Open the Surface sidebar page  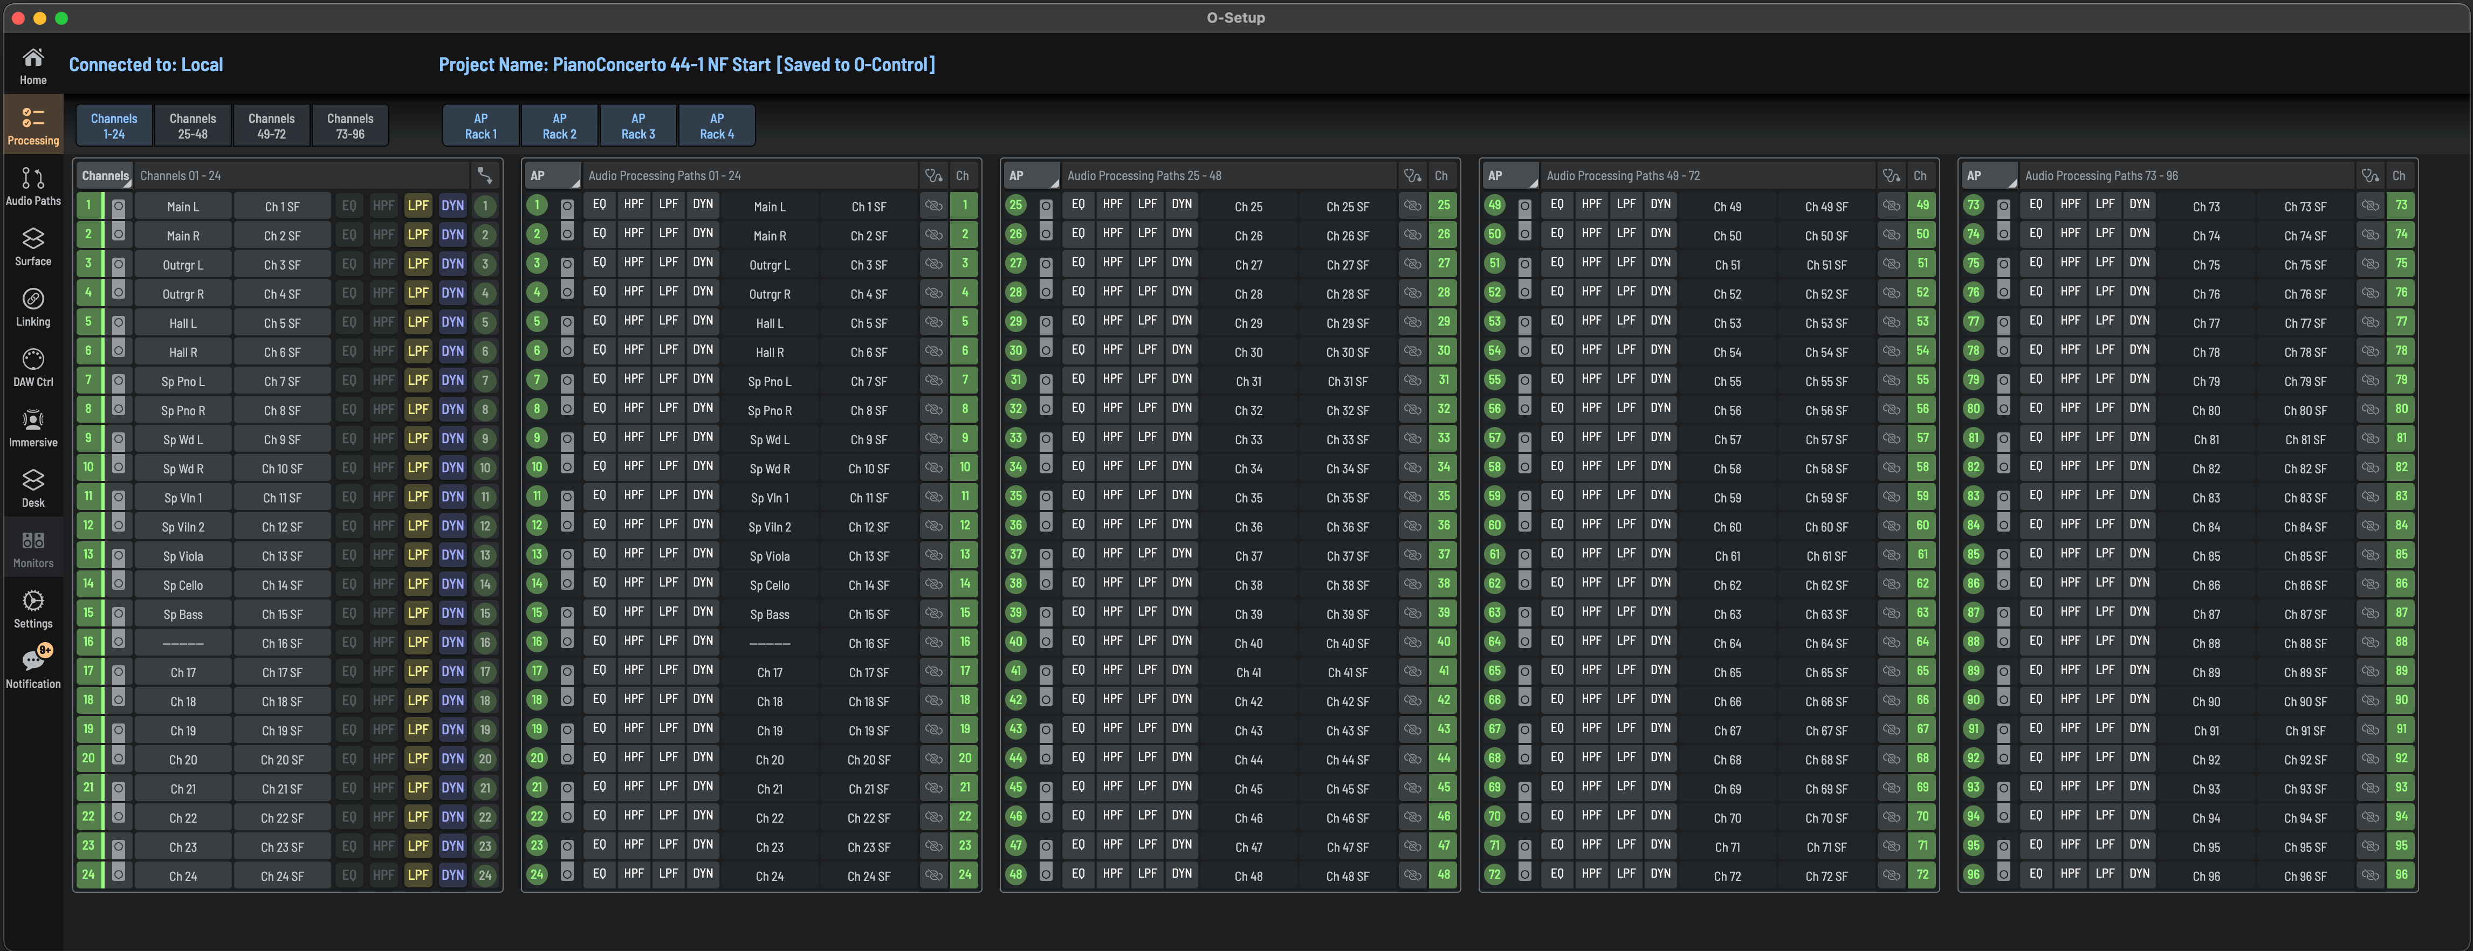pos(33,246)
